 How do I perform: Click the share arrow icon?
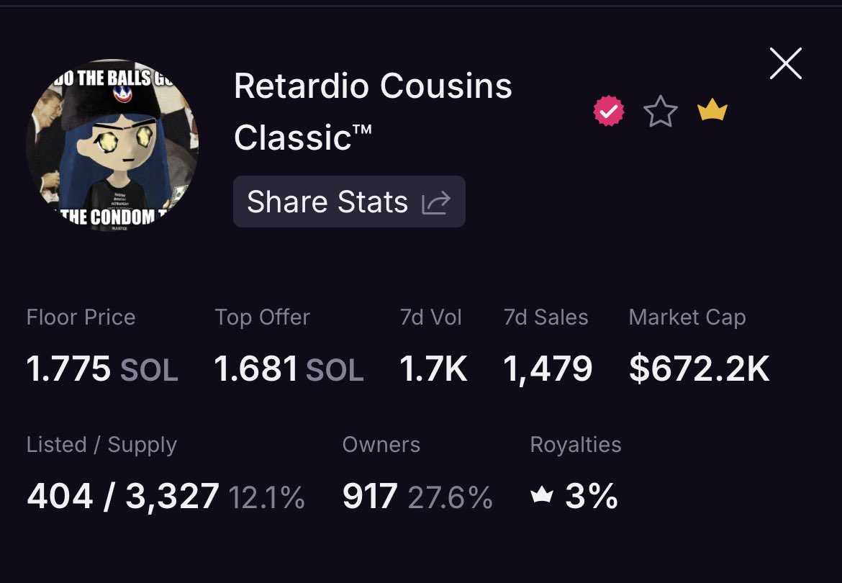coord(435,202)
